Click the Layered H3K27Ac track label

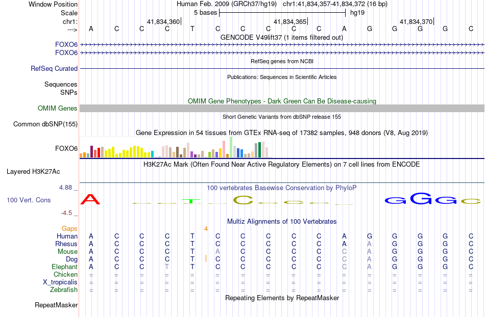point(33,172)
